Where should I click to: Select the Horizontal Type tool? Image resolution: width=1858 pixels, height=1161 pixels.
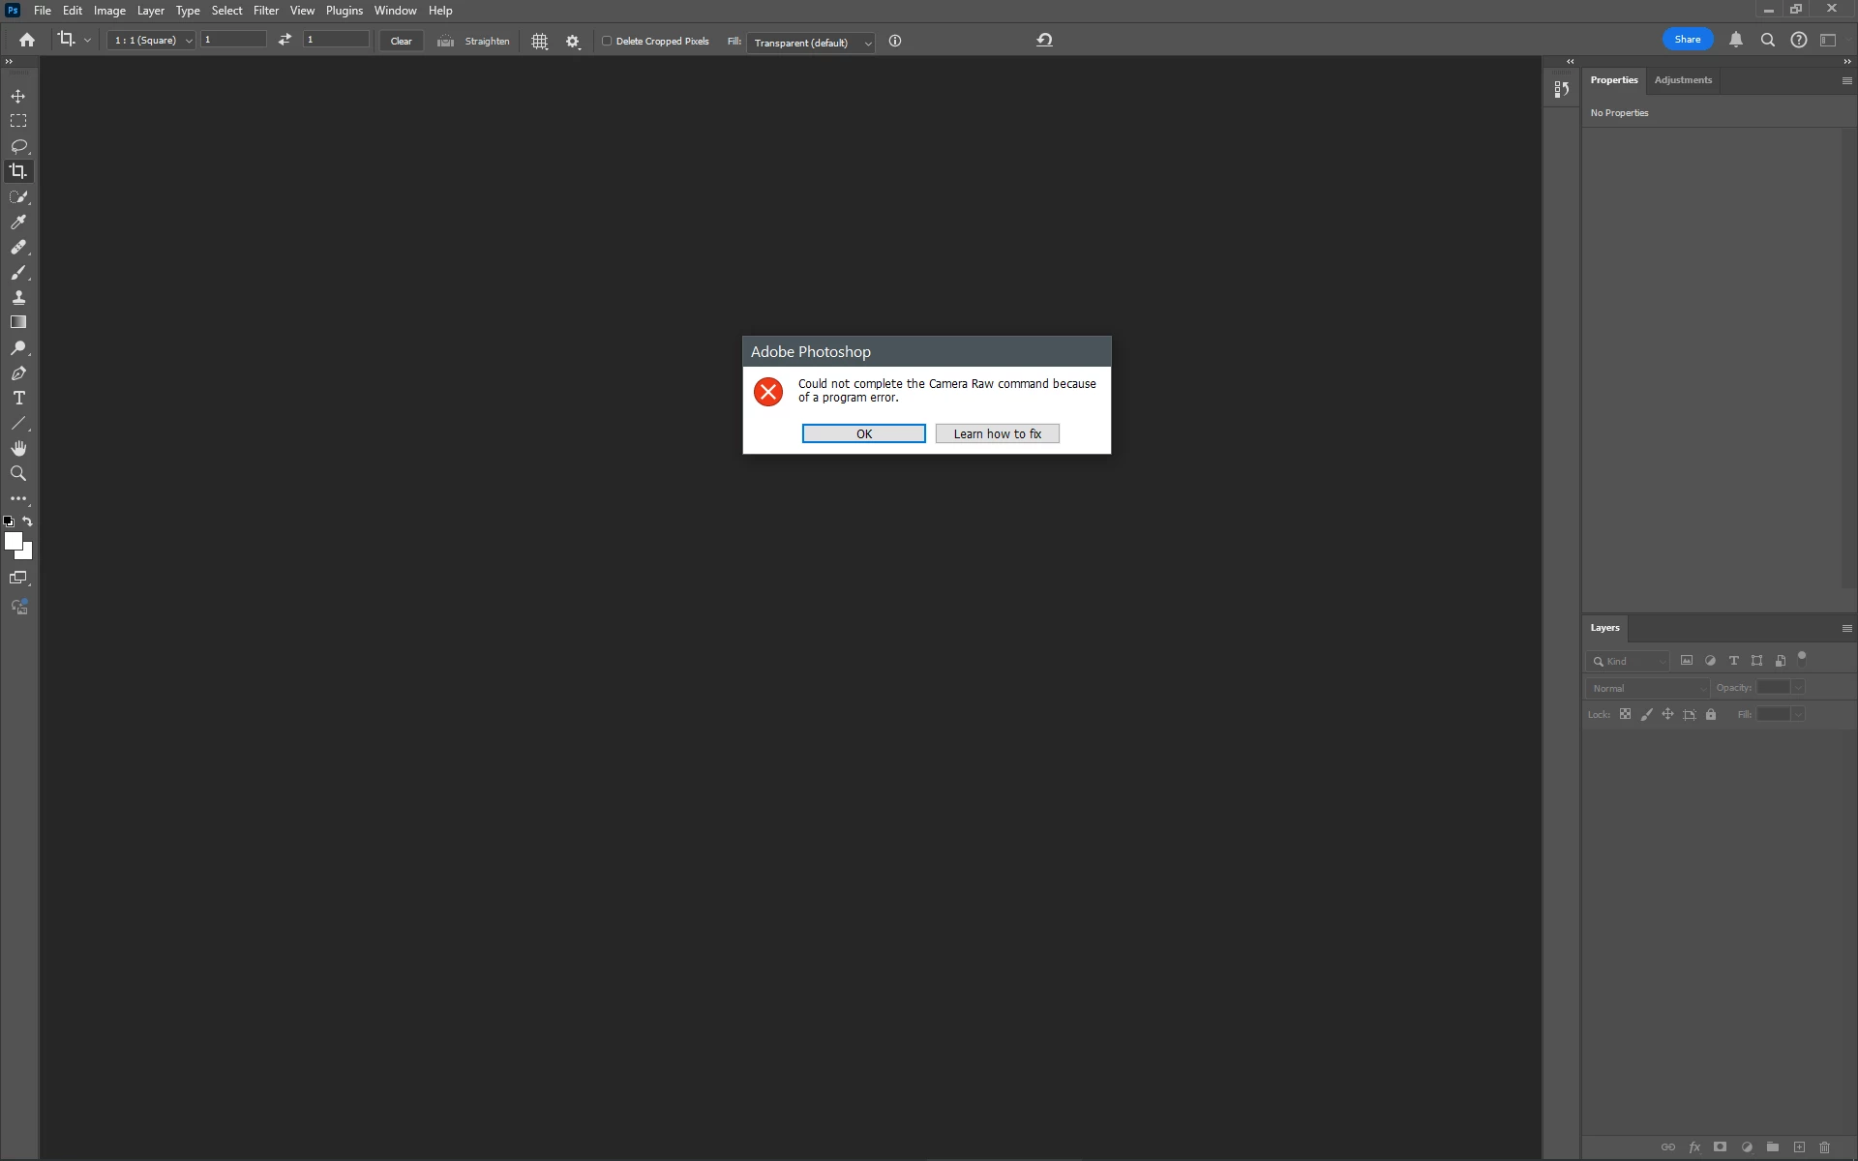pos(18,398)
